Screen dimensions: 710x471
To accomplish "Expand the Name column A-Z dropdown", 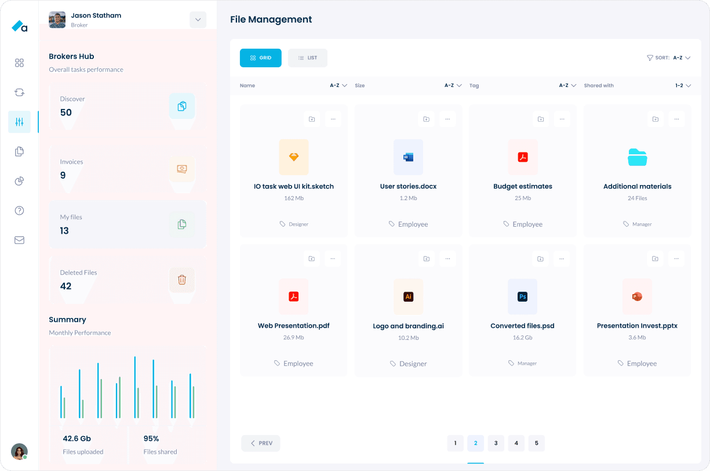I will 338,85.
